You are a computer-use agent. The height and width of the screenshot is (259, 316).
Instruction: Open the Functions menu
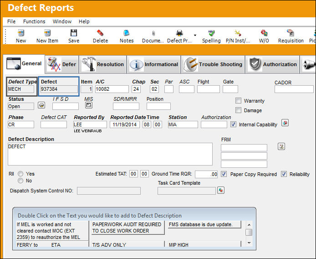[34, 21]
